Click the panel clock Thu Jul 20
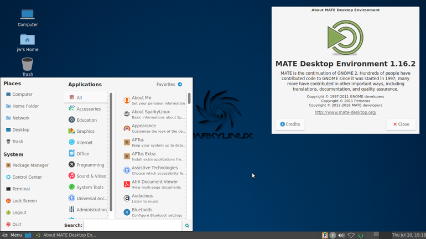This screenshot has height=239, width=426. 409,235
